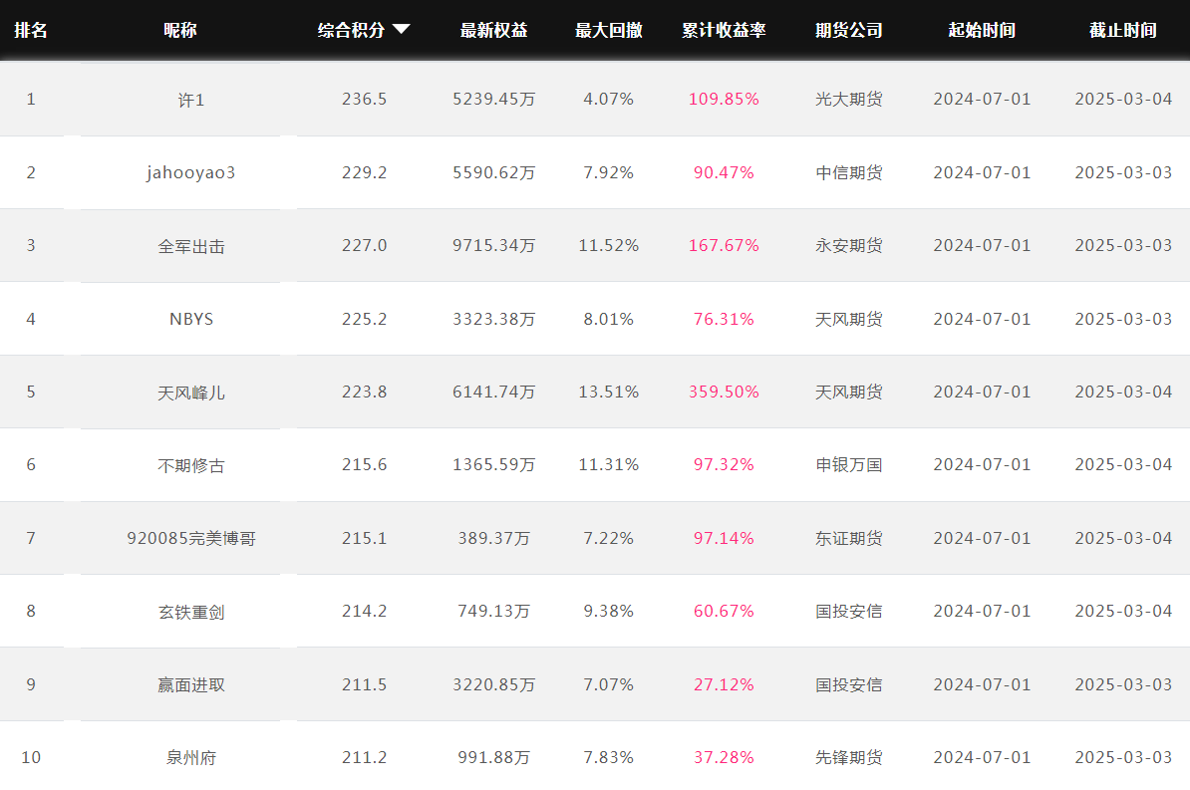
Task: Click equity value 6141.74万
Action: [x=494, y=392]
